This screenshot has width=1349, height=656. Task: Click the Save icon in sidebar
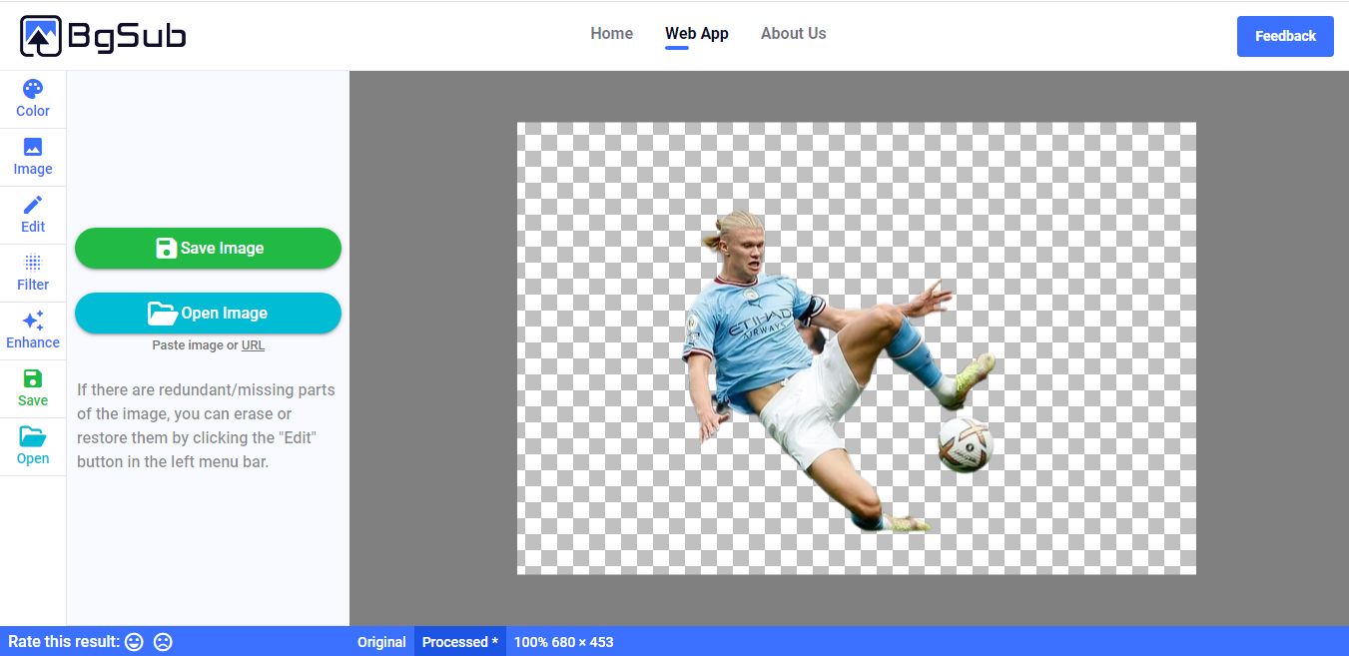tap(33, 388)
